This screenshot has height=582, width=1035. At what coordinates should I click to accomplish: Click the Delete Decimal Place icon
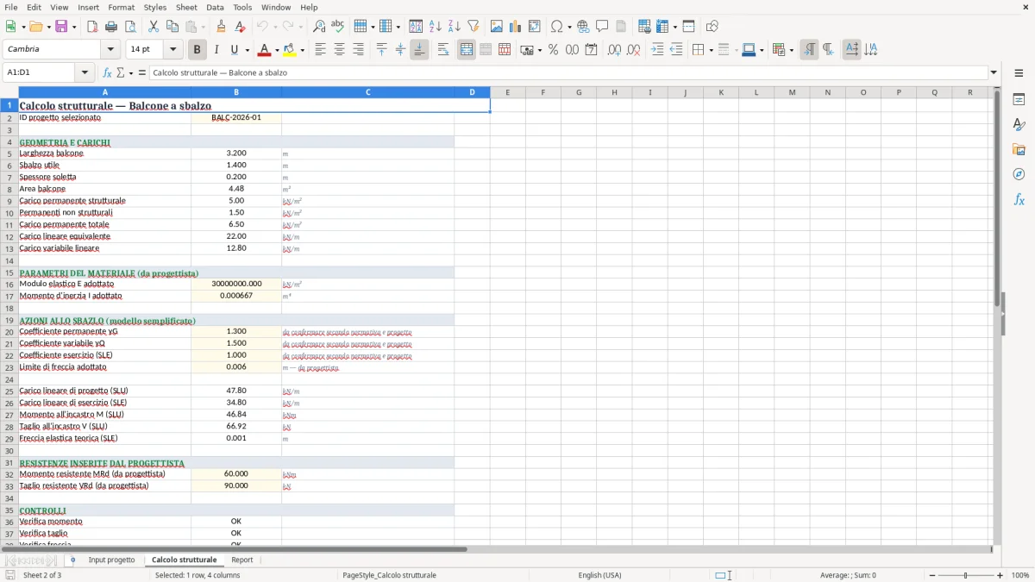(x=633, y=50)
